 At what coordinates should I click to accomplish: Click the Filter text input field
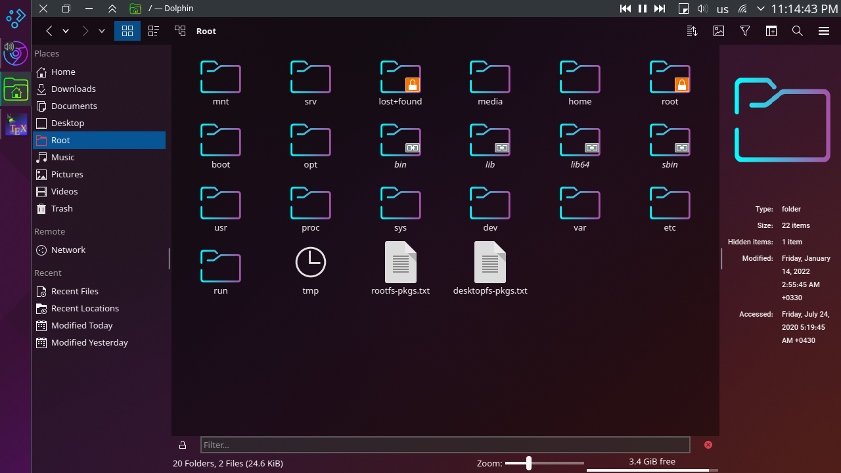click(x=445, y=445)
